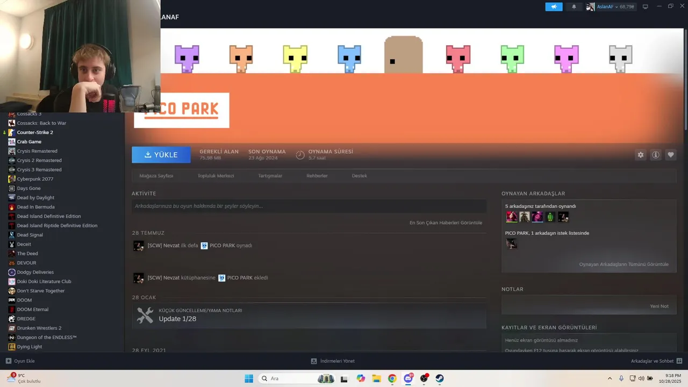
Task: Open Arkadaşlar ve Sohbet friends chat
Action: [656, 361]
